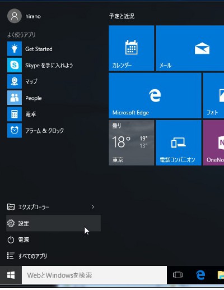Show すべてのアプリ list

point(54,256)
